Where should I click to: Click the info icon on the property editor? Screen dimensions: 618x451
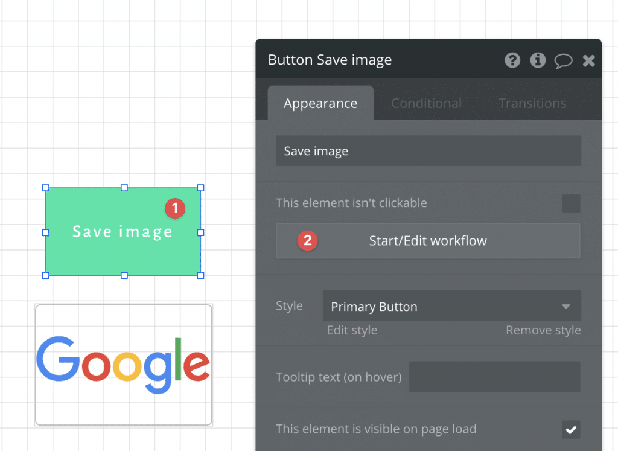coord(538,60)
